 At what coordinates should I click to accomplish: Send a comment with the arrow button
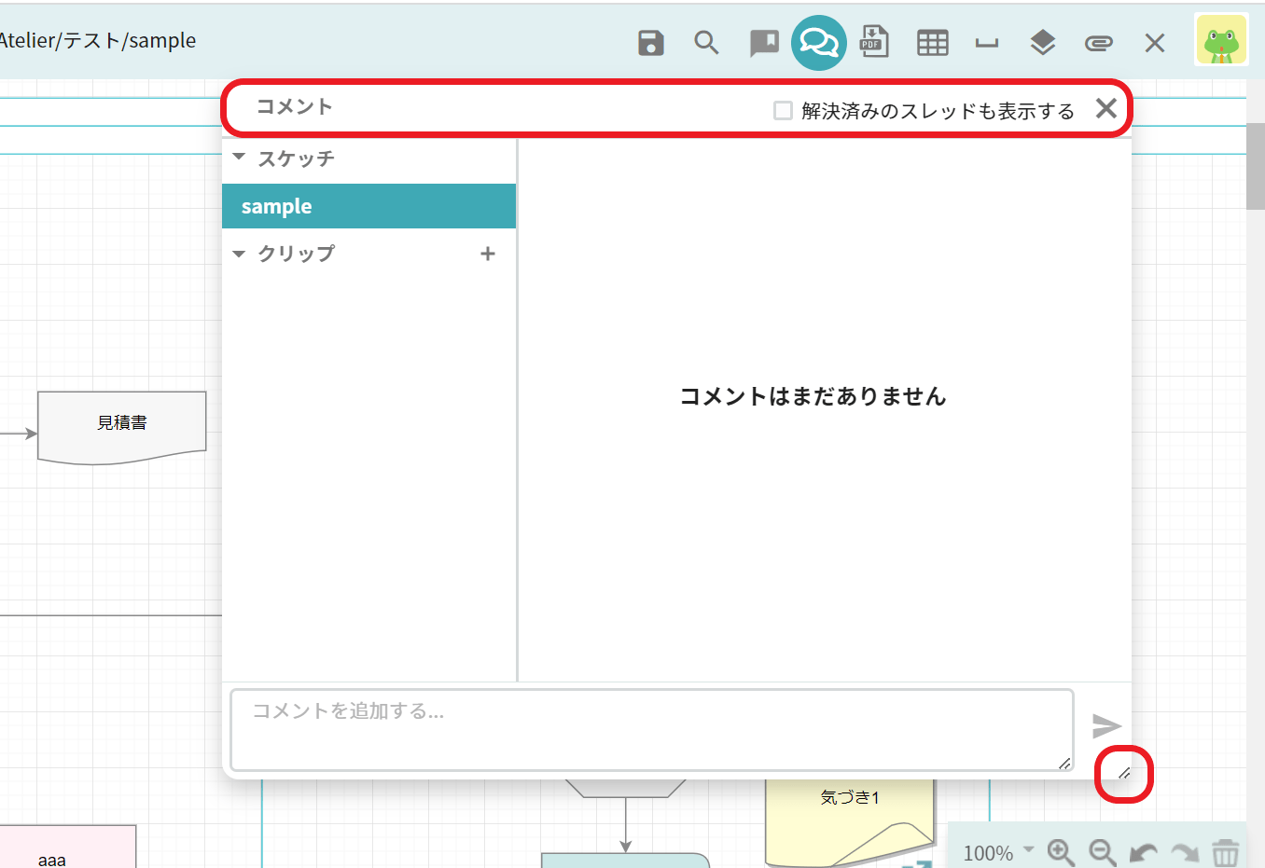pyautogui.click(x=1106, y=725)
